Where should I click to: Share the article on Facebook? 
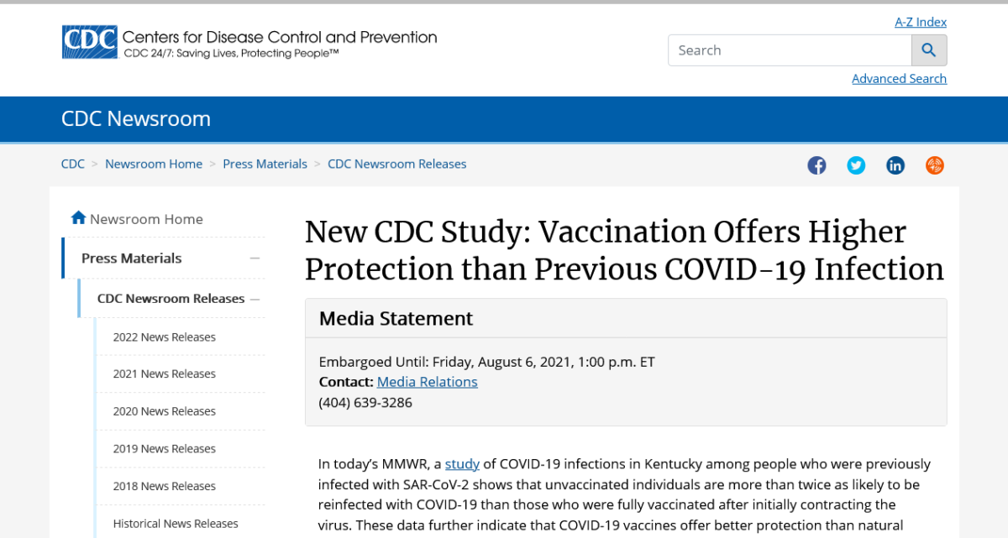click(x=816, y=165)
